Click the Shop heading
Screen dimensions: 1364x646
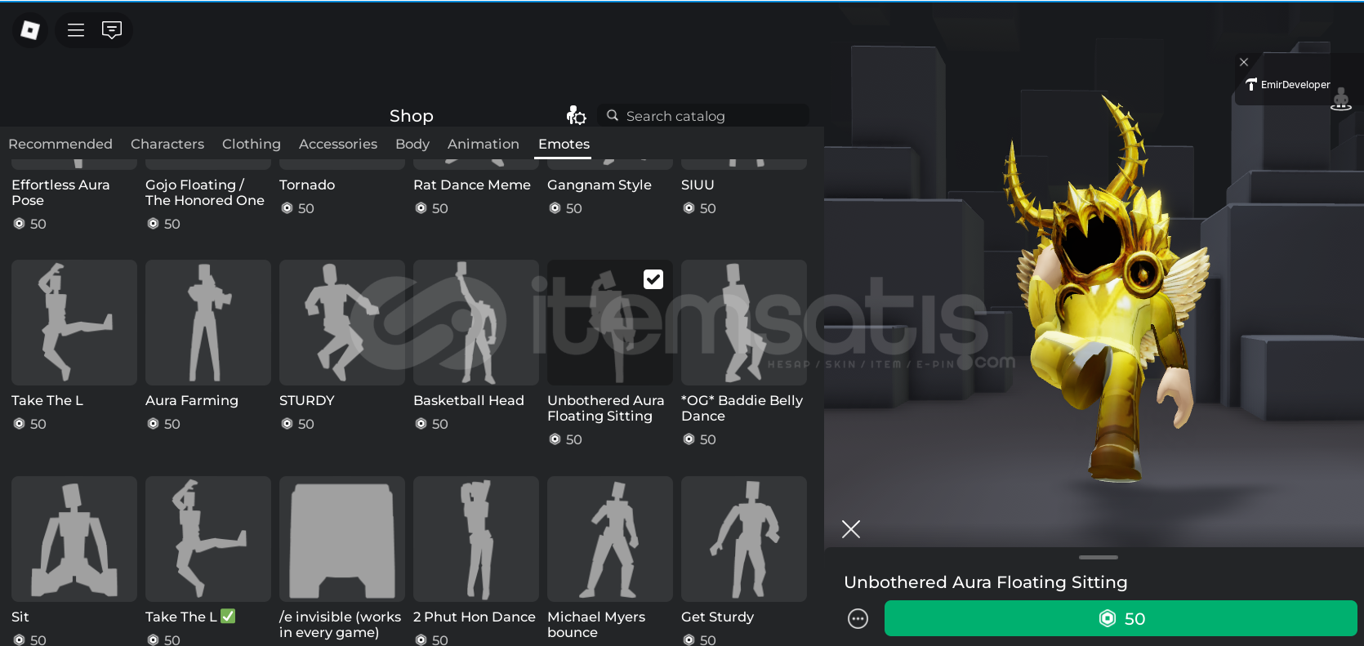click(x=412, y=116)
